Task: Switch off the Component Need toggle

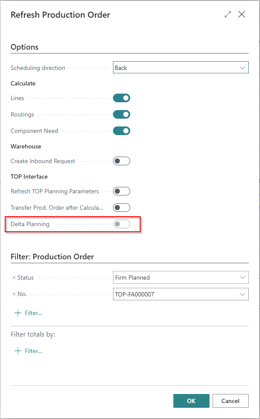Action: (x=122, y=131)
